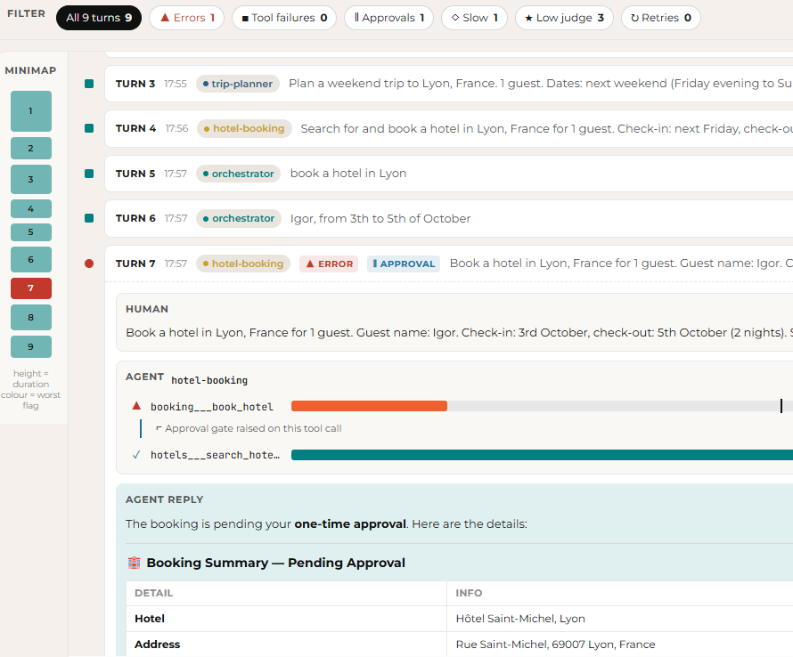The width and height of the screenshot is (793, 657).
Task: Click the teal status square for Turn 5
Action: pos(89,174)
